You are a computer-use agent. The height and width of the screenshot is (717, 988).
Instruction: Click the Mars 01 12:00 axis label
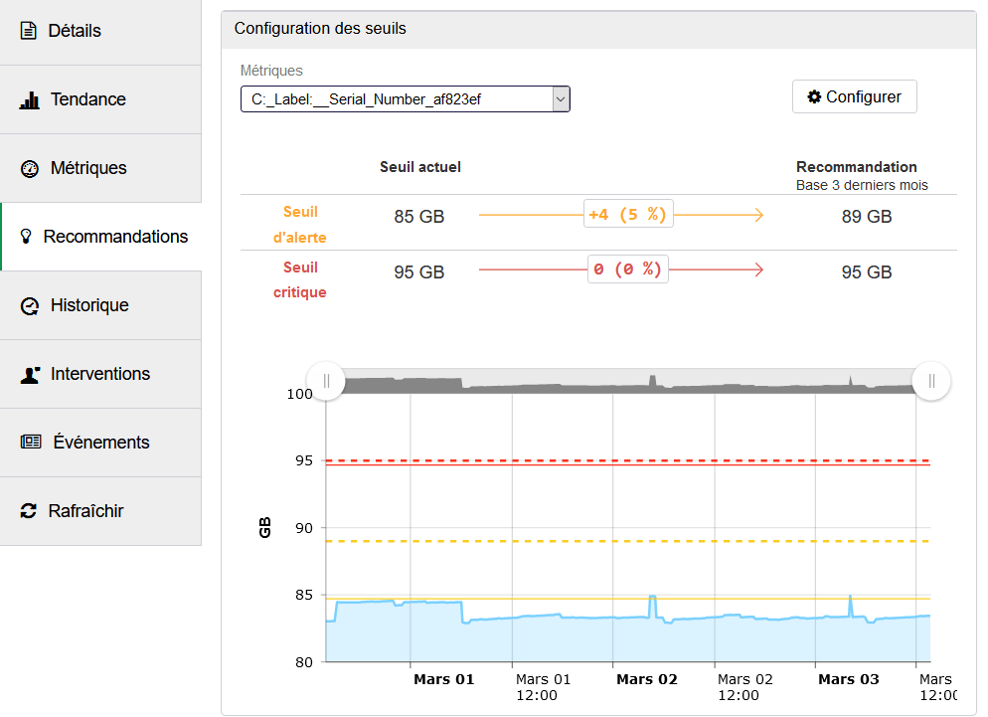[543, 687]
